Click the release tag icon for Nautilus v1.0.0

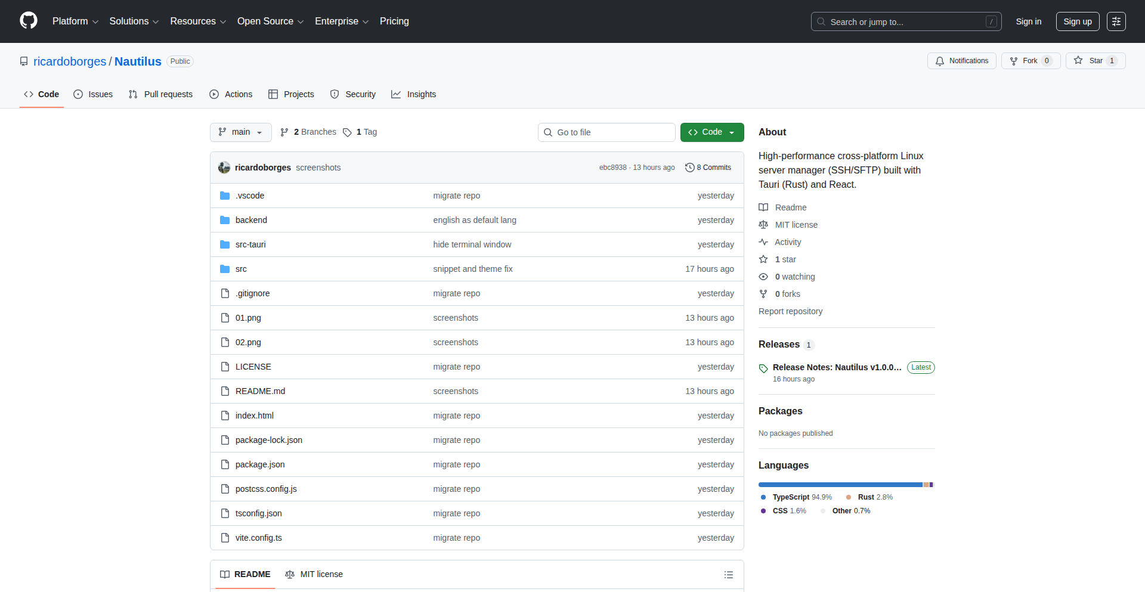tap(763, 368)
